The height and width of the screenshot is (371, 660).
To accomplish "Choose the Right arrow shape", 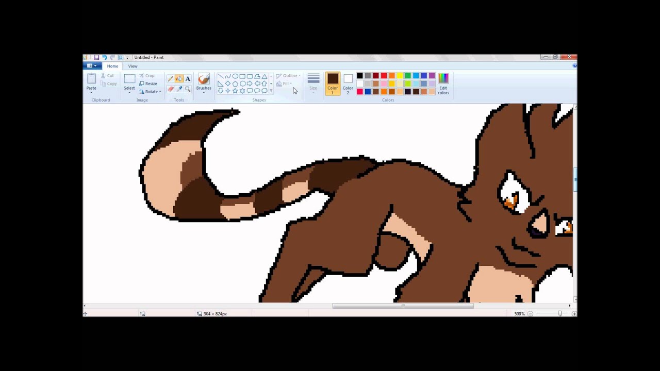I will tap(250, 83).
